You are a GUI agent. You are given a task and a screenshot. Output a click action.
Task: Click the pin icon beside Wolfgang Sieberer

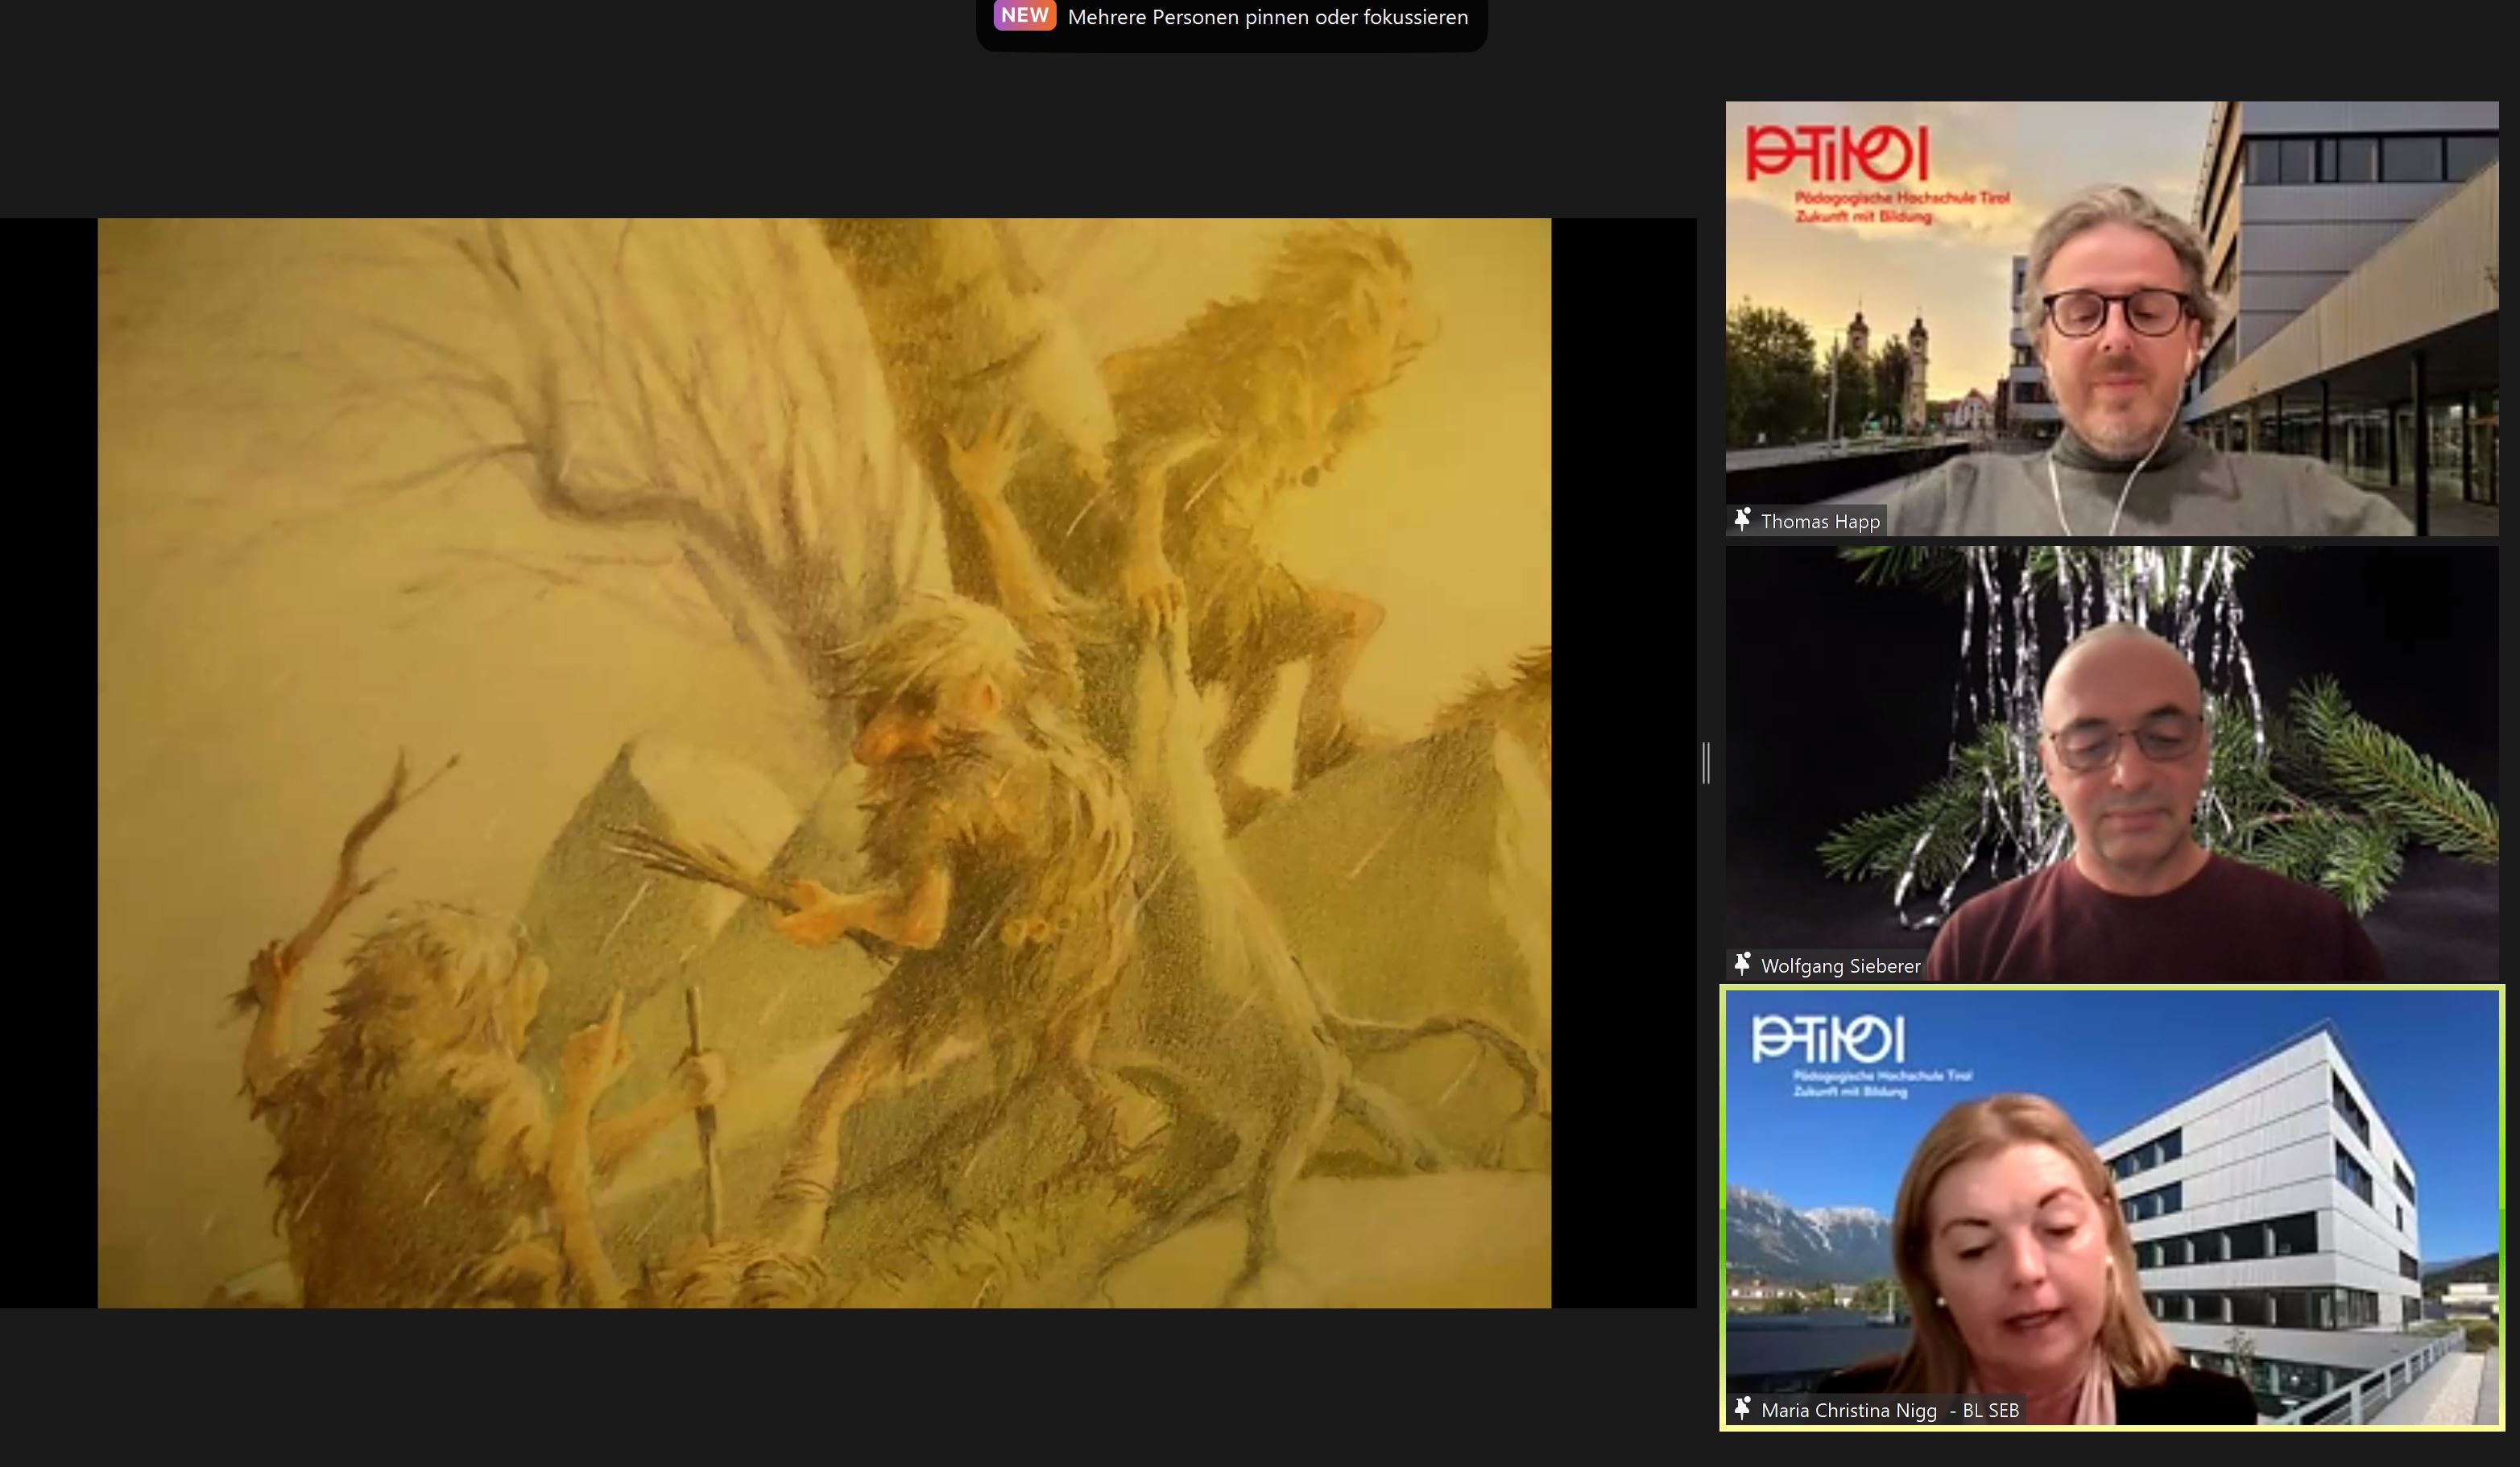[x=1742, y=965]
